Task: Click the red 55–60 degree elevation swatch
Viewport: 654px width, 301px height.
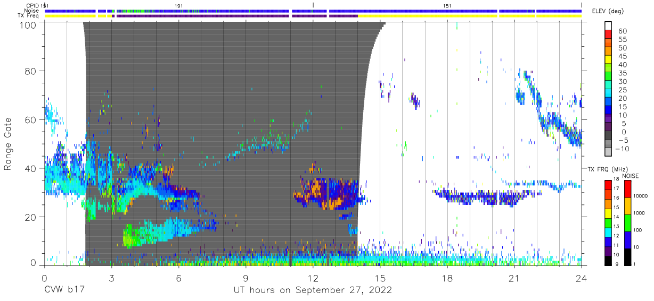Action: [x=609, y=35]
